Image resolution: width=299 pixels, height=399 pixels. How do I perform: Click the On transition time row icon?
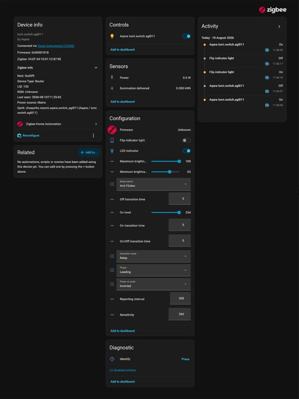tap(112, 226)
